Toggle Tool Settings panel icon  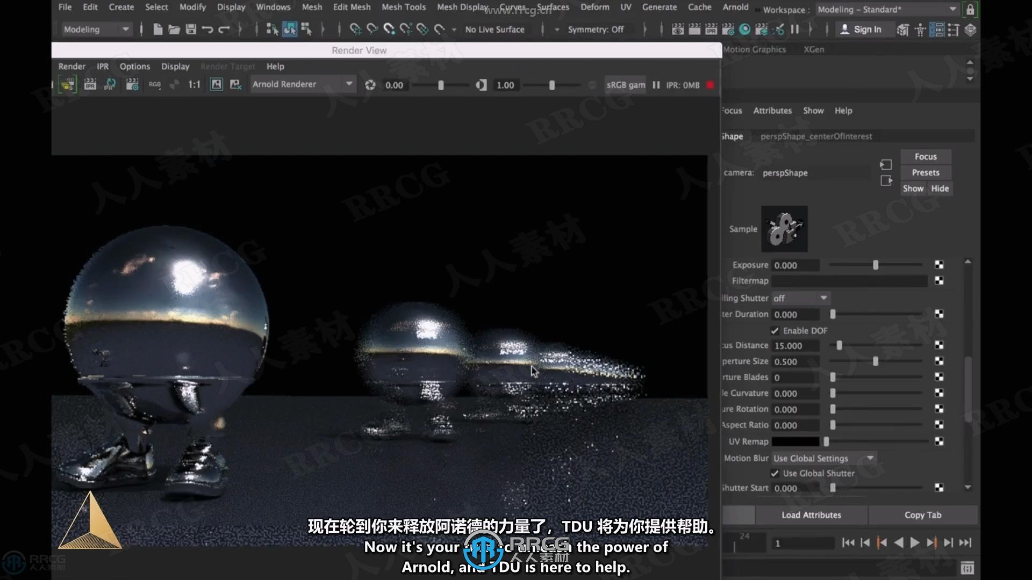point(954,30)
